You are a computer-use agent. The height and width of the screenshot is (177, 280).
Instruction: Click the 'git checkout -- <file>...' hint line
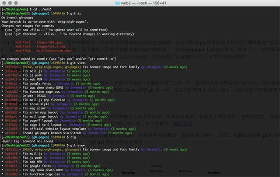pyautogui.click(x=70, y=34)
